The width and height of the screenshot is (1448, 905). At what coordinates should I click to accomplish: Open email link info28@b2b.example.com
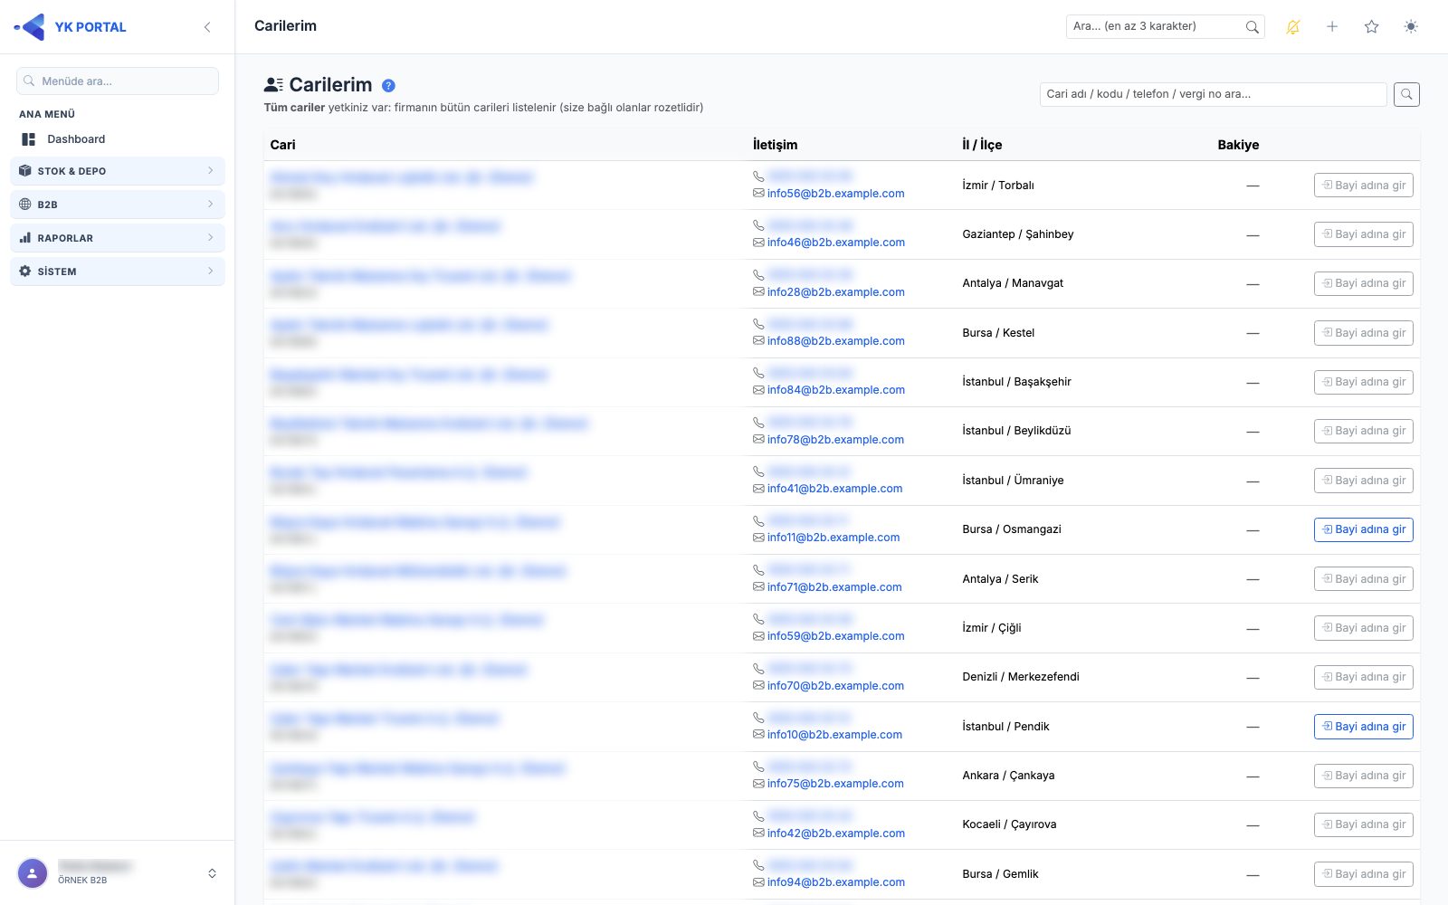tap(836, 292)
